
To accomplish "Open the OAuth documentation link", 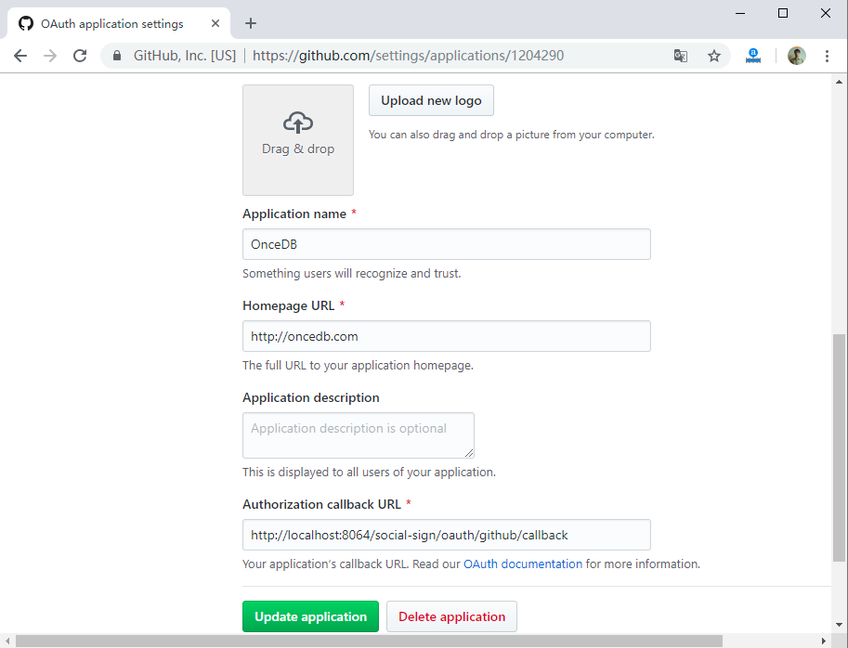I will [x=522, y=564].
